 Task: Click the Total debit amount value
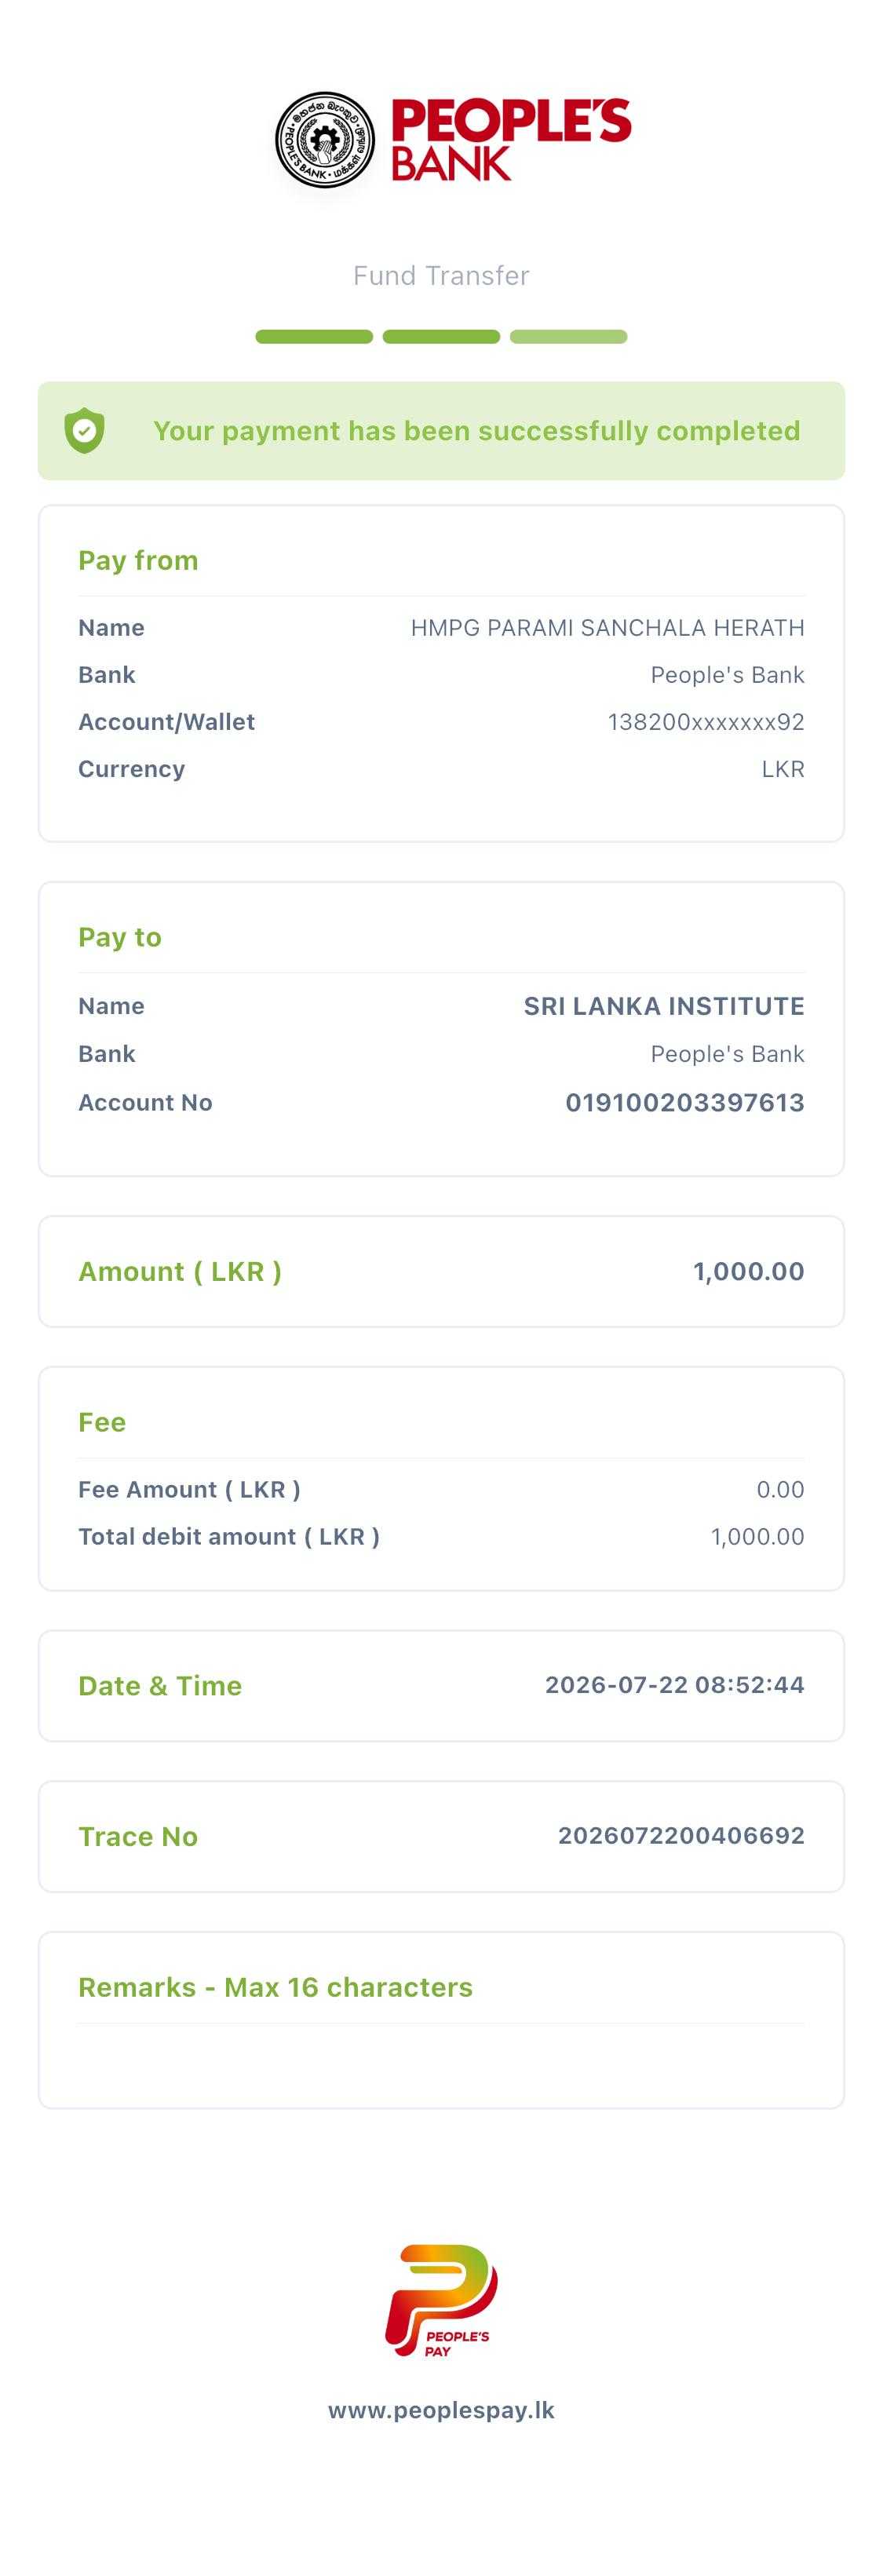click(x=757, y=1536)
